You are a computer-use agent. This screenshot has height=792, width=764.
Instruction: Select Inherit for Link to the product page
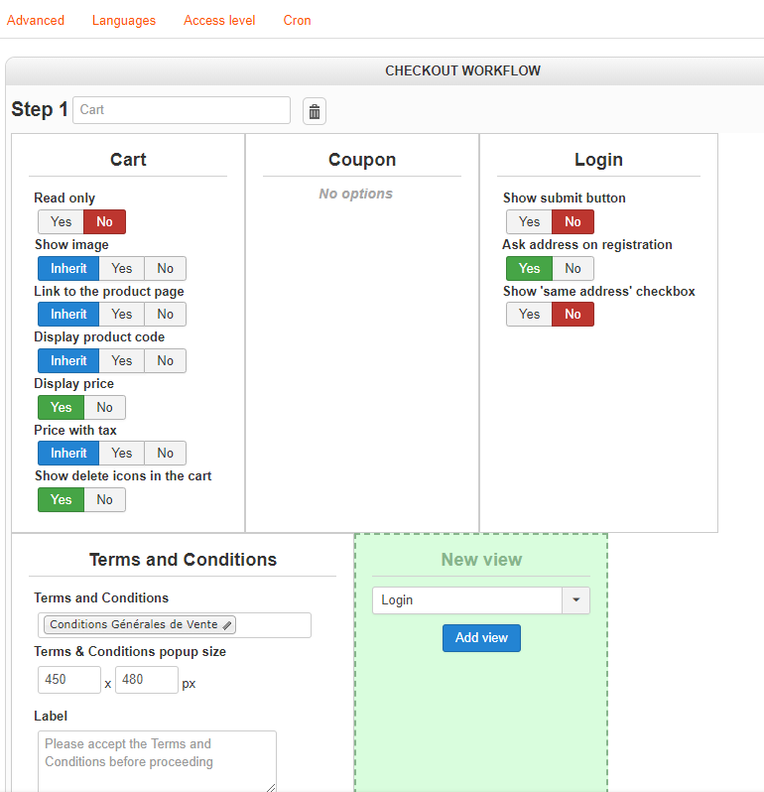(x=68, y=315)
